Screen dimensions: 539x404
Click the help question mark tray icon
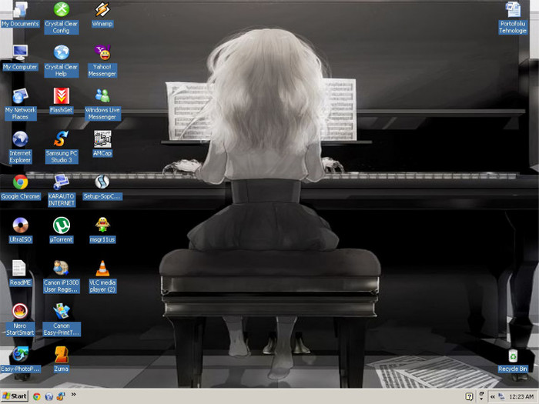[x=469, y=397]
